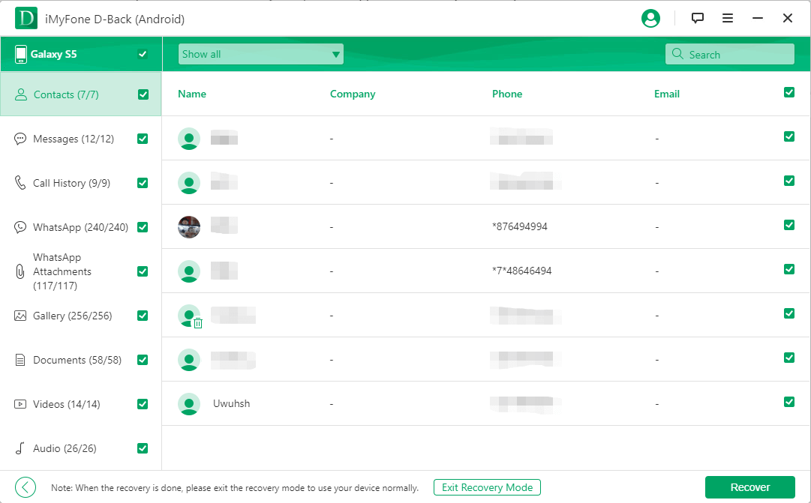This screenshot has height=503, width=811.
Task: Click the Call History phone icon
Action: tap(20, 182)
